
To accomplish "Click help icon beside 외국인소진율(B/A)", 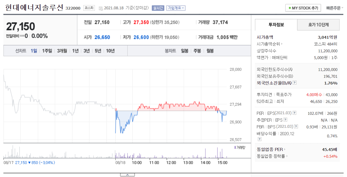I will pos(295,83).
